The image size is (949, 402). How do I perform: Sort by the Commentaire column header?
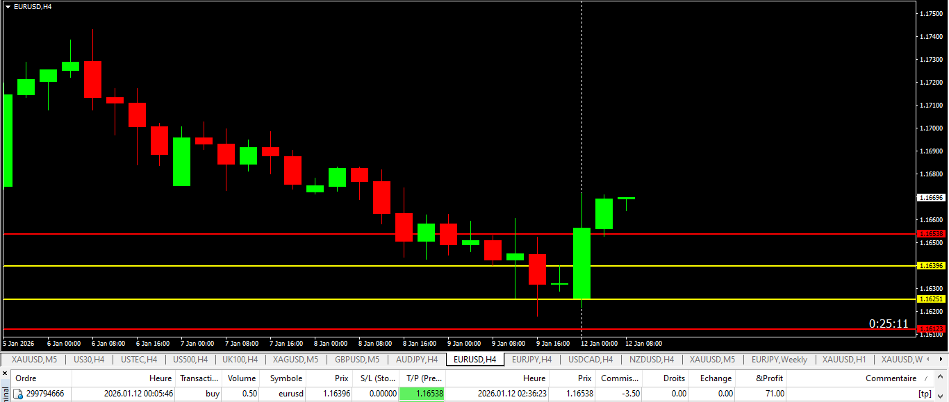890,378
